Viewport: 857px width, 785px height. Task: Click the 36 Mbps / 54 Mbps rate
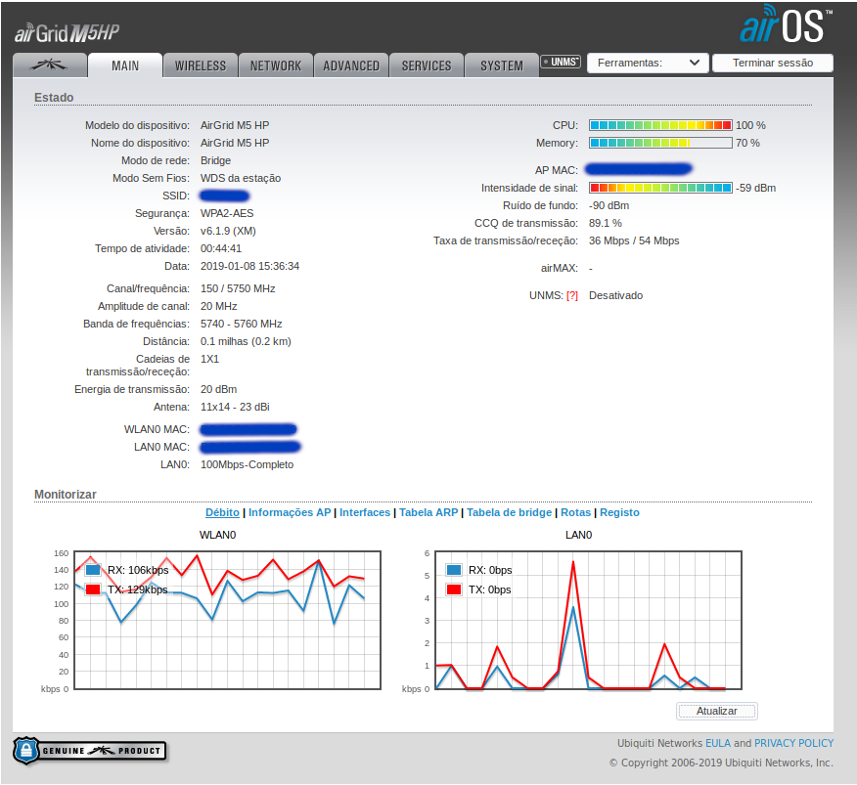tap(634, 240)
